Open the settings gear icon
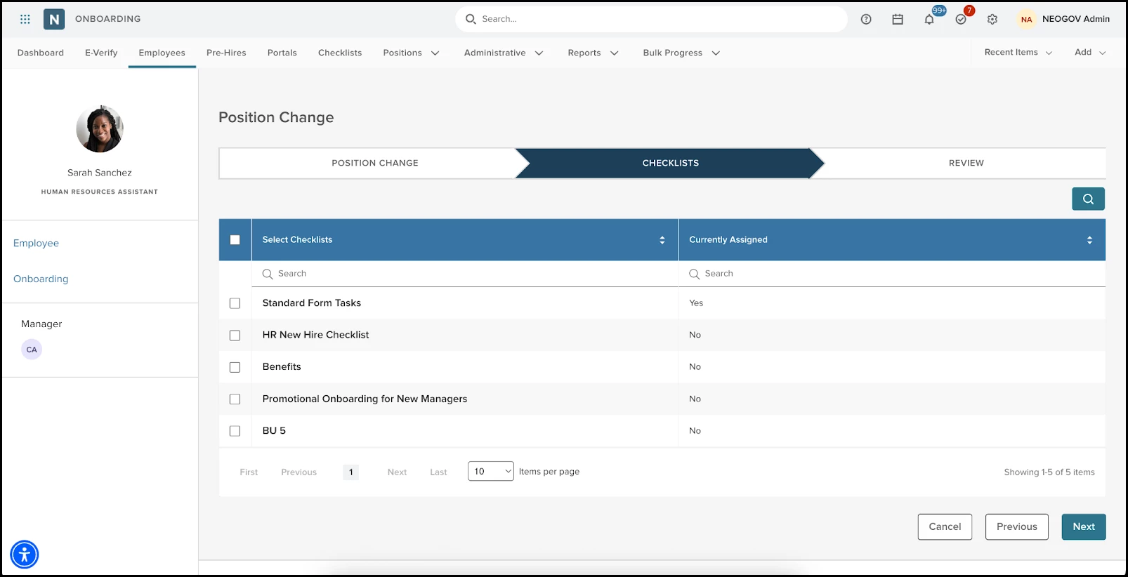The image size is (1128, 577). pyautogui.click(x=992, y=20)
